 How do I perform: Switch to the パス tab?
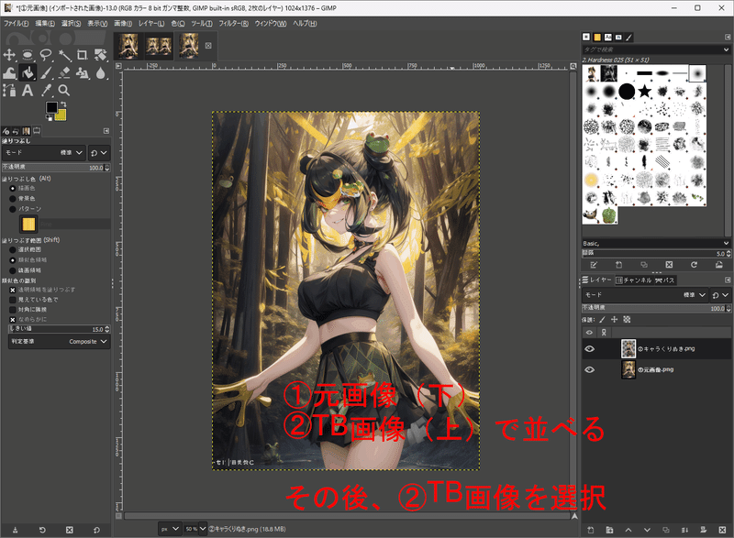[665, 280]
